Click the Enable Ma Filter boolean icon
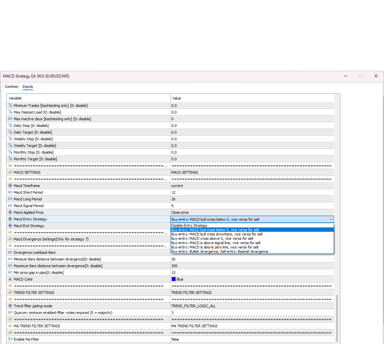 point(10,339)
